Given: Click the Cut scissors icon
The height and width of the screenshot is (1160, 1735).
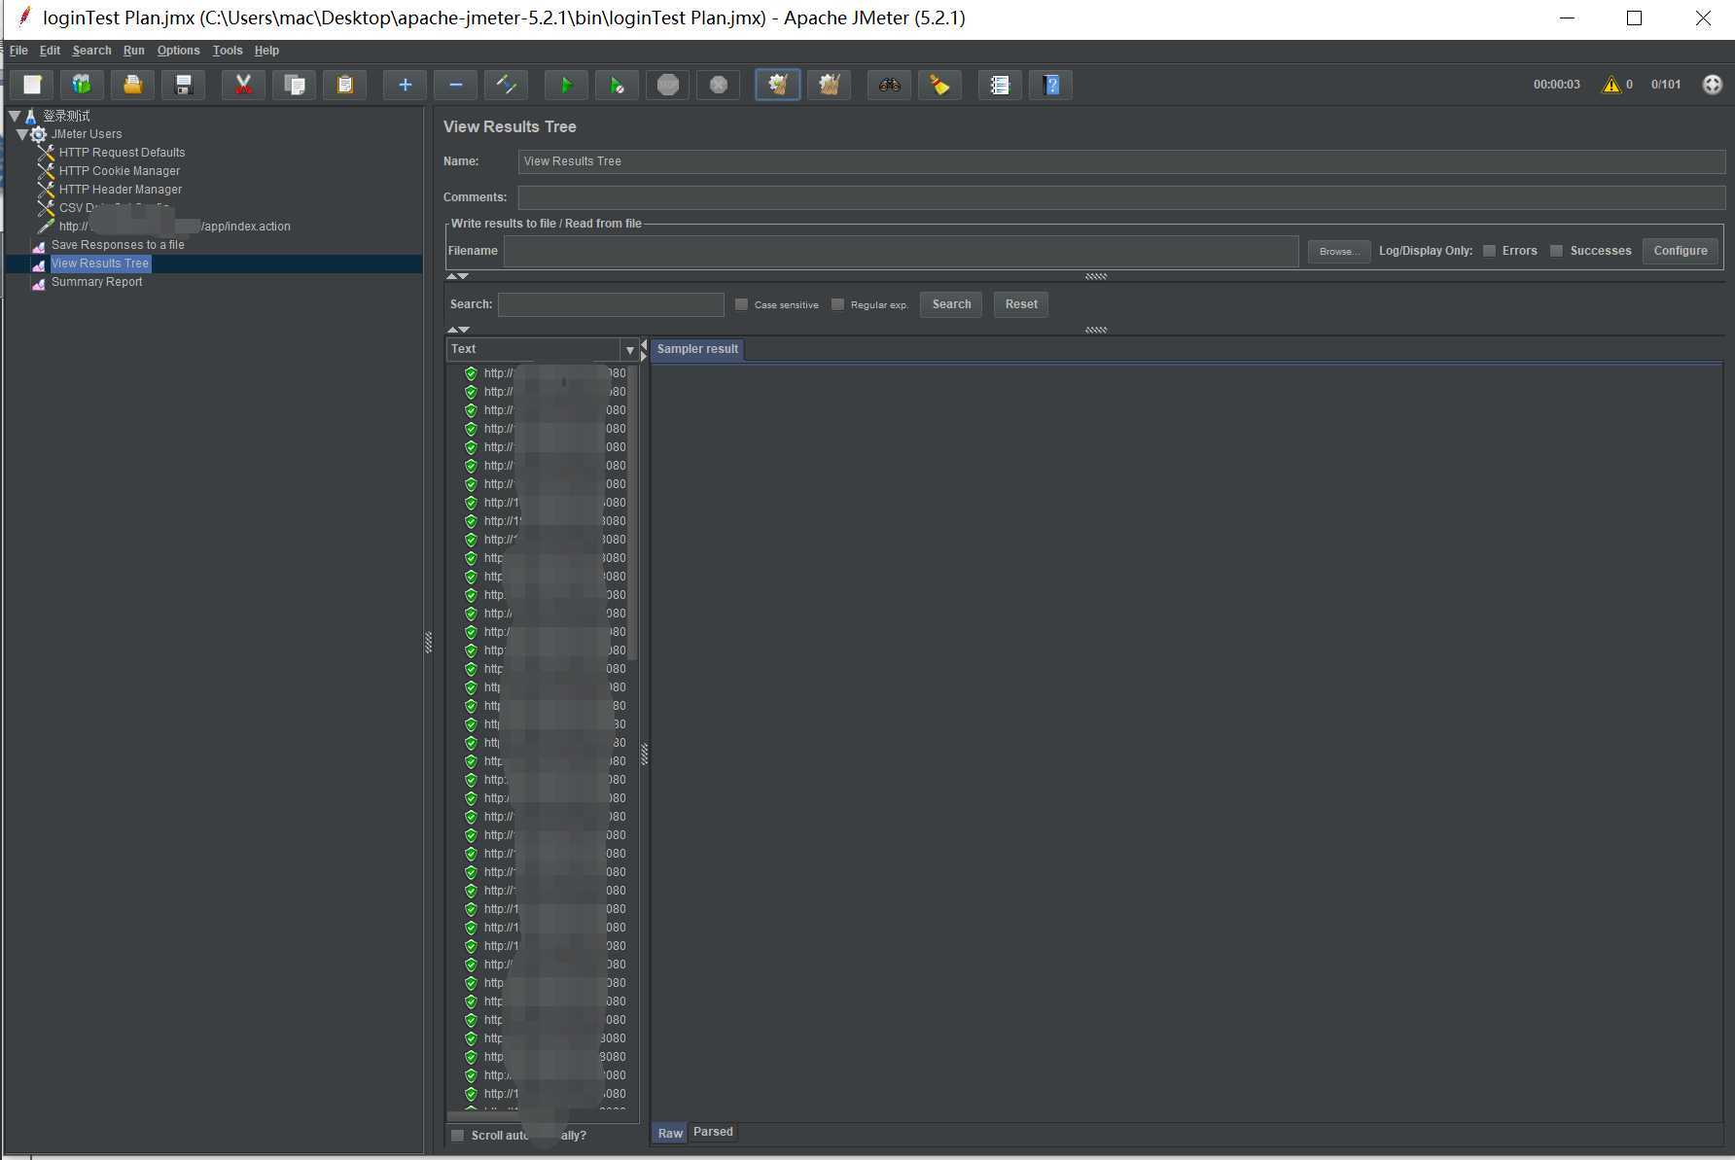Looking at the screenshot, I should (243, 85).
